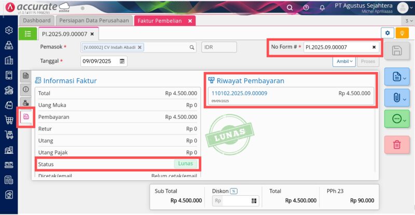The image size is (415, 215).
Task: Open the settings gear in left sidebar
Action: coord(9,30)
